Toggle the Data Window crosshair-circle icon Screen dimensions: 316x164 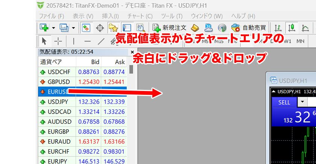pos(100,27)
